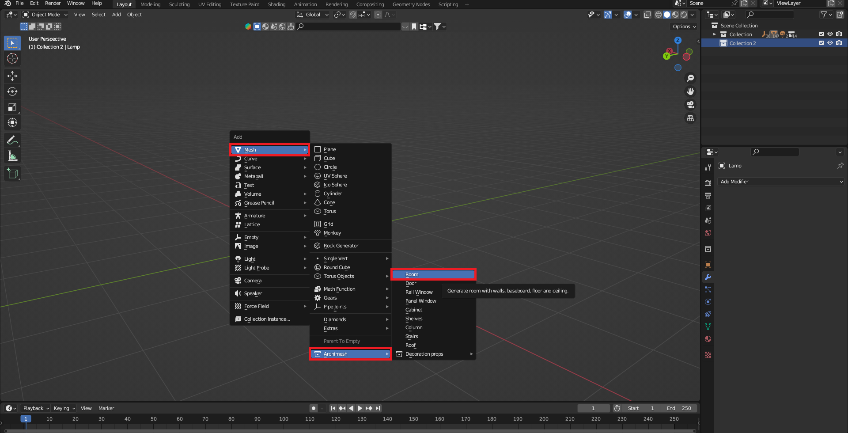The height and width of the screenshot is (433, 848).
Task: Switch to solid viewport shading
Action: [667, 15]
